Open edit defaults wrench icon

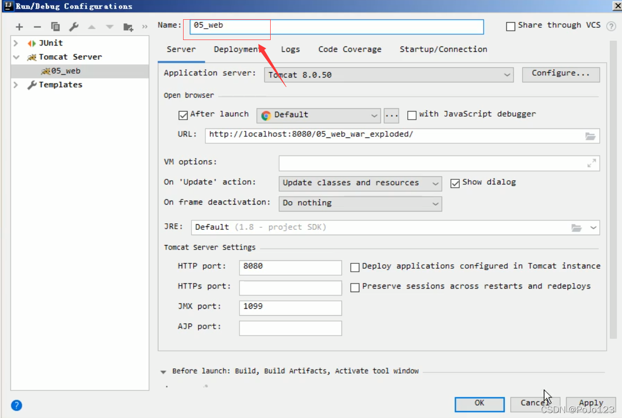pyautogui.click(x=74, y=27)
